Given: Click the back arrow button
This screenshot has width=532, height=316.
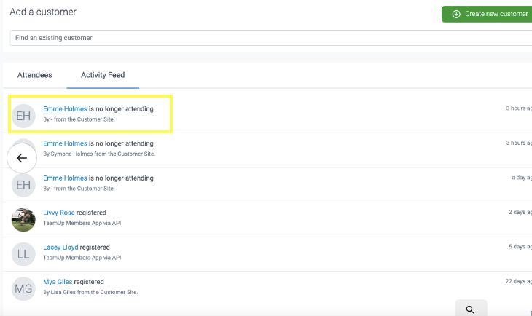Looking at the screenshot, I should click(22, 158).
